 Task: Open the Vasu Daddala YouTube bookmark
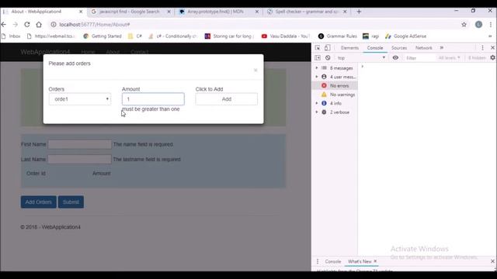pos(285,36)
